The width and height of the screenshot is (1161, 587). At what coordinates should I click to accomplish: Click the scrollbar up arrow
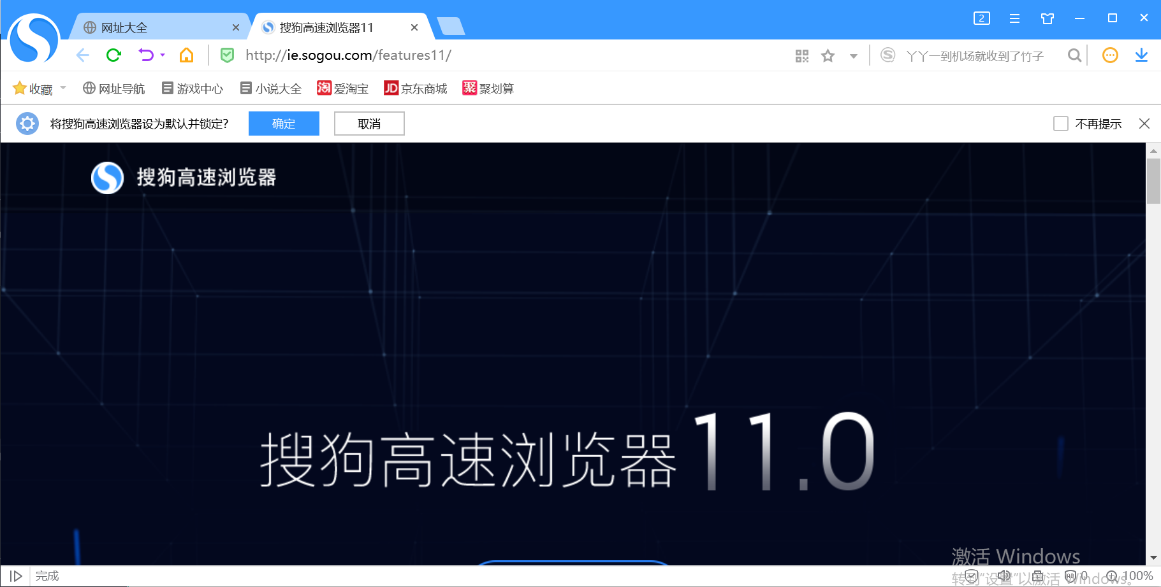[x=1153, y=151]
